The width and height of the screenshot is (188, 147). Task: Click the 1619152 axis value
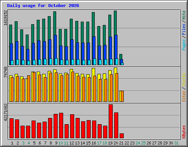click(6, 18)
